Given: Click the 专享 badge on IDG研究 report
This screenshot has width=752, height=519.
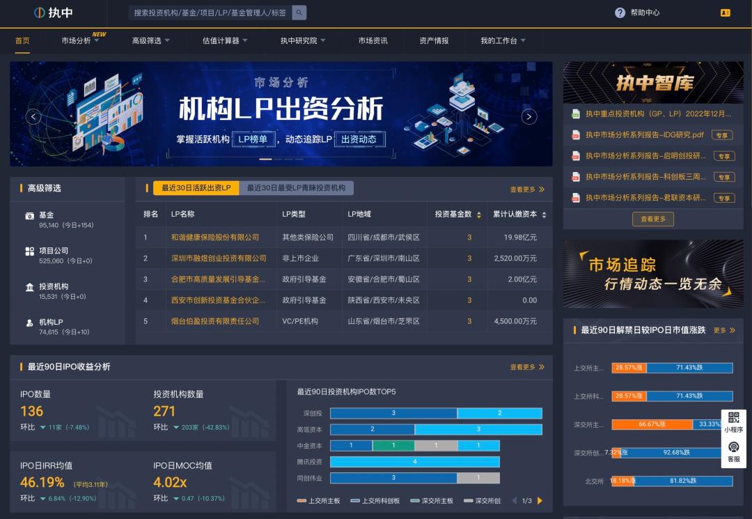Looking at the screenshot, I should click(722, 135).
